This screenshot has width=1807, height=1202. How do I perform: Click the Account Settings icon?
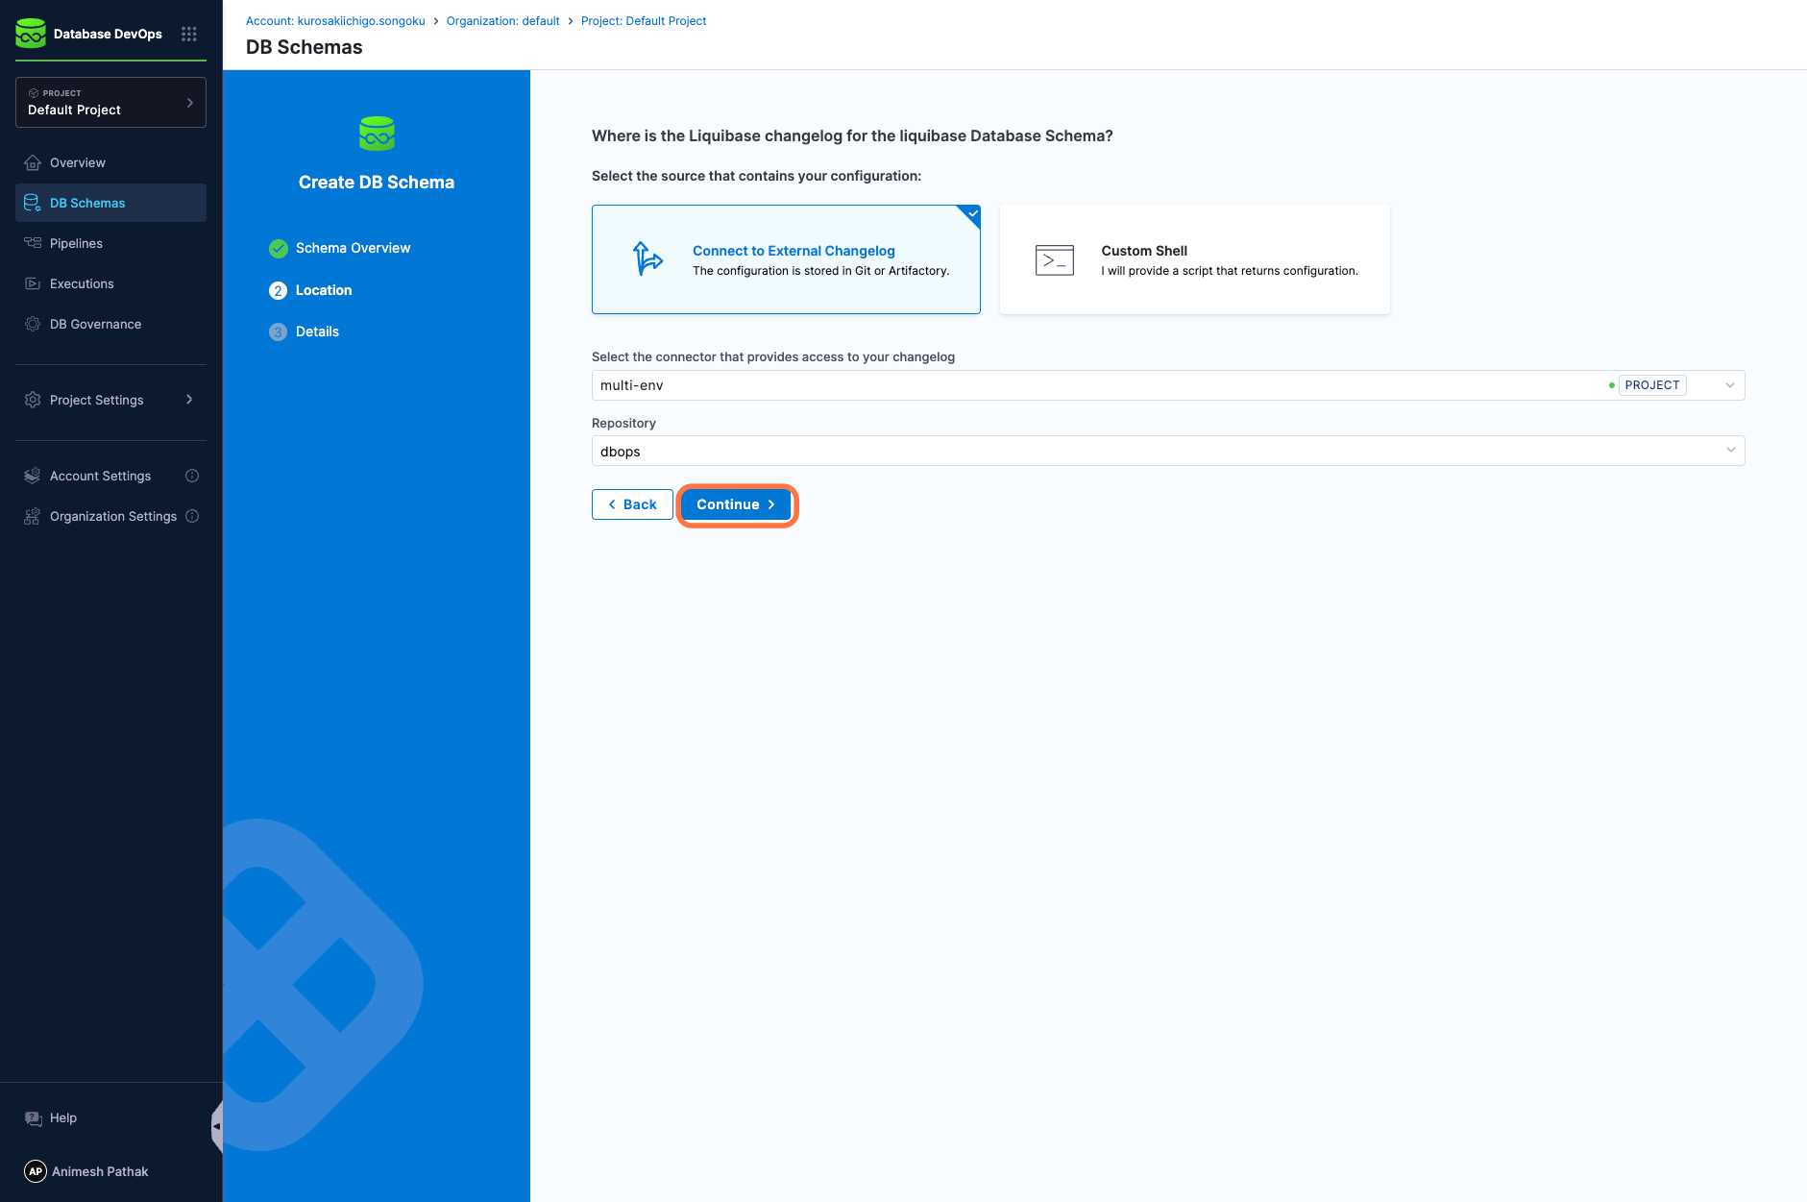click(x=33, y=476)
